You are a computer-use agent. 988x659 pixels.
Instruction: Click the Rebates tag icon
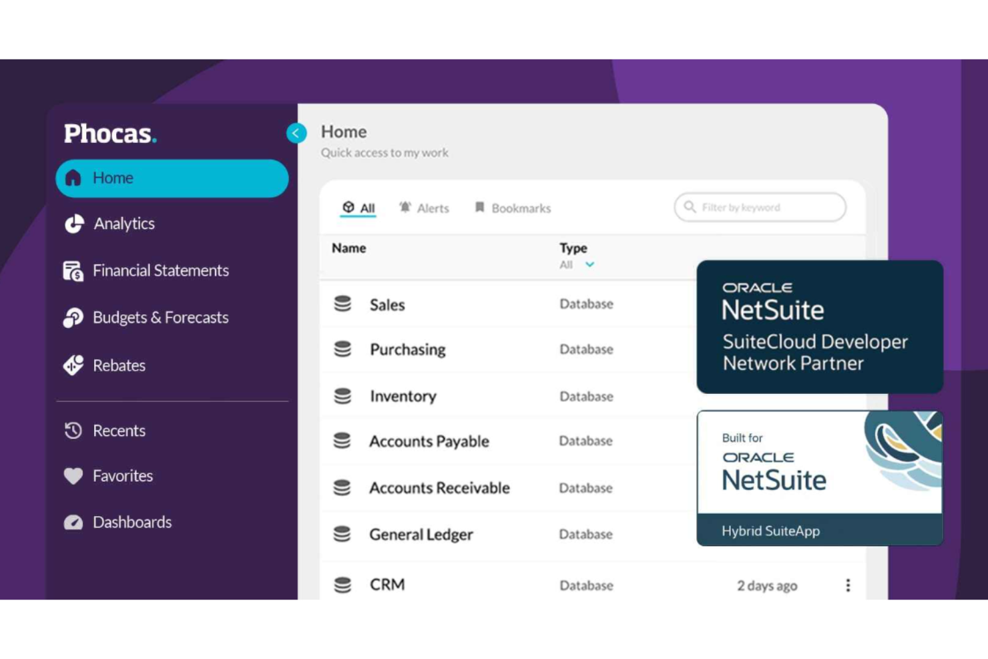click(x=73, y=365)
